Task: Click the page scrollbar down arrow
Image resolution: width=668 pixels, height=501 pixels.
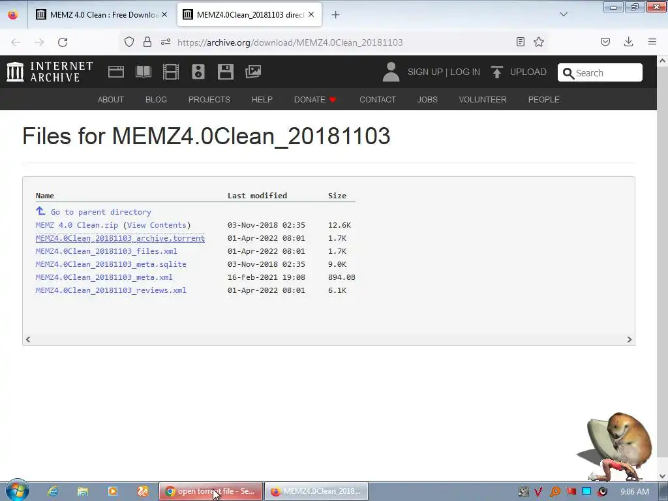Action: pos(662,476)
